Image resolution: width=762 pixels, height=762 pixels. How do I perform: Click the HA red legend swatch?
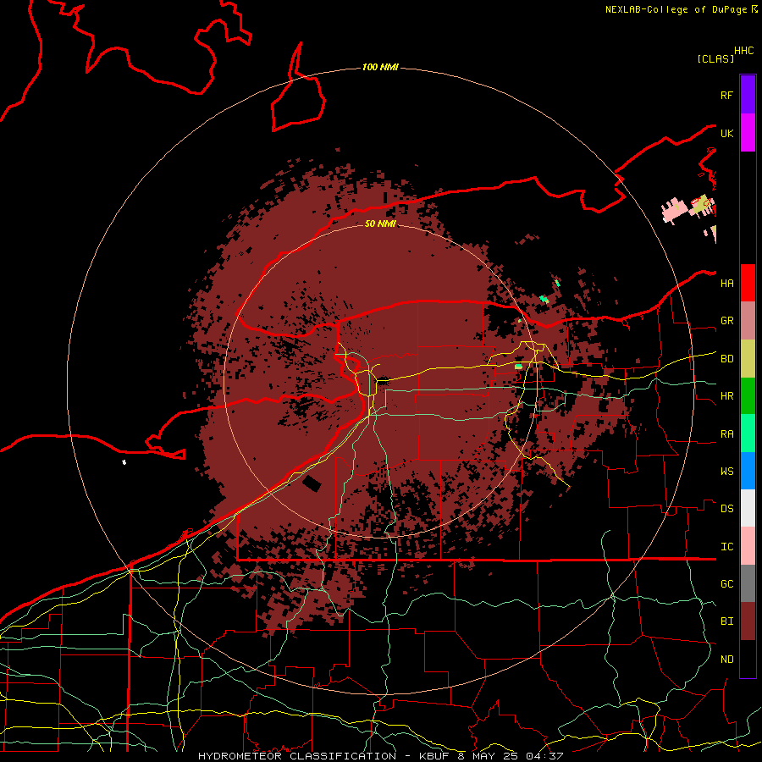click(748, 283)
